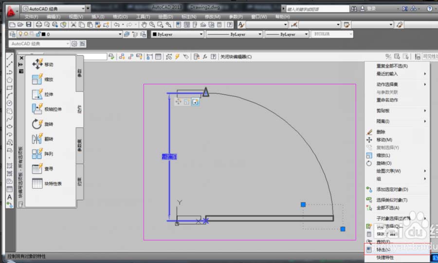Click 关闭块编辑器(C) button
The image size is (438, 263).
[x=236, y=57]
